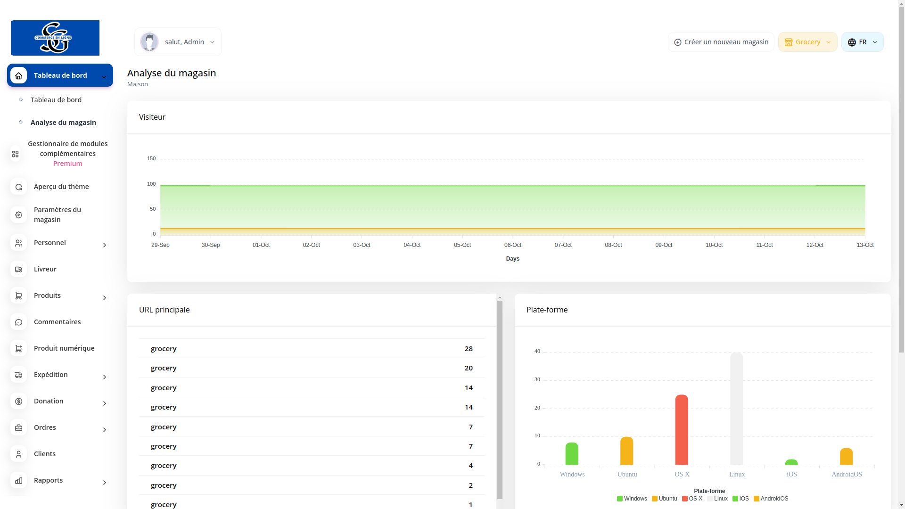Open the salut, Admin profile menu
Image resolution: width=905 pixels, height=509 pixels.
[178, 42]
